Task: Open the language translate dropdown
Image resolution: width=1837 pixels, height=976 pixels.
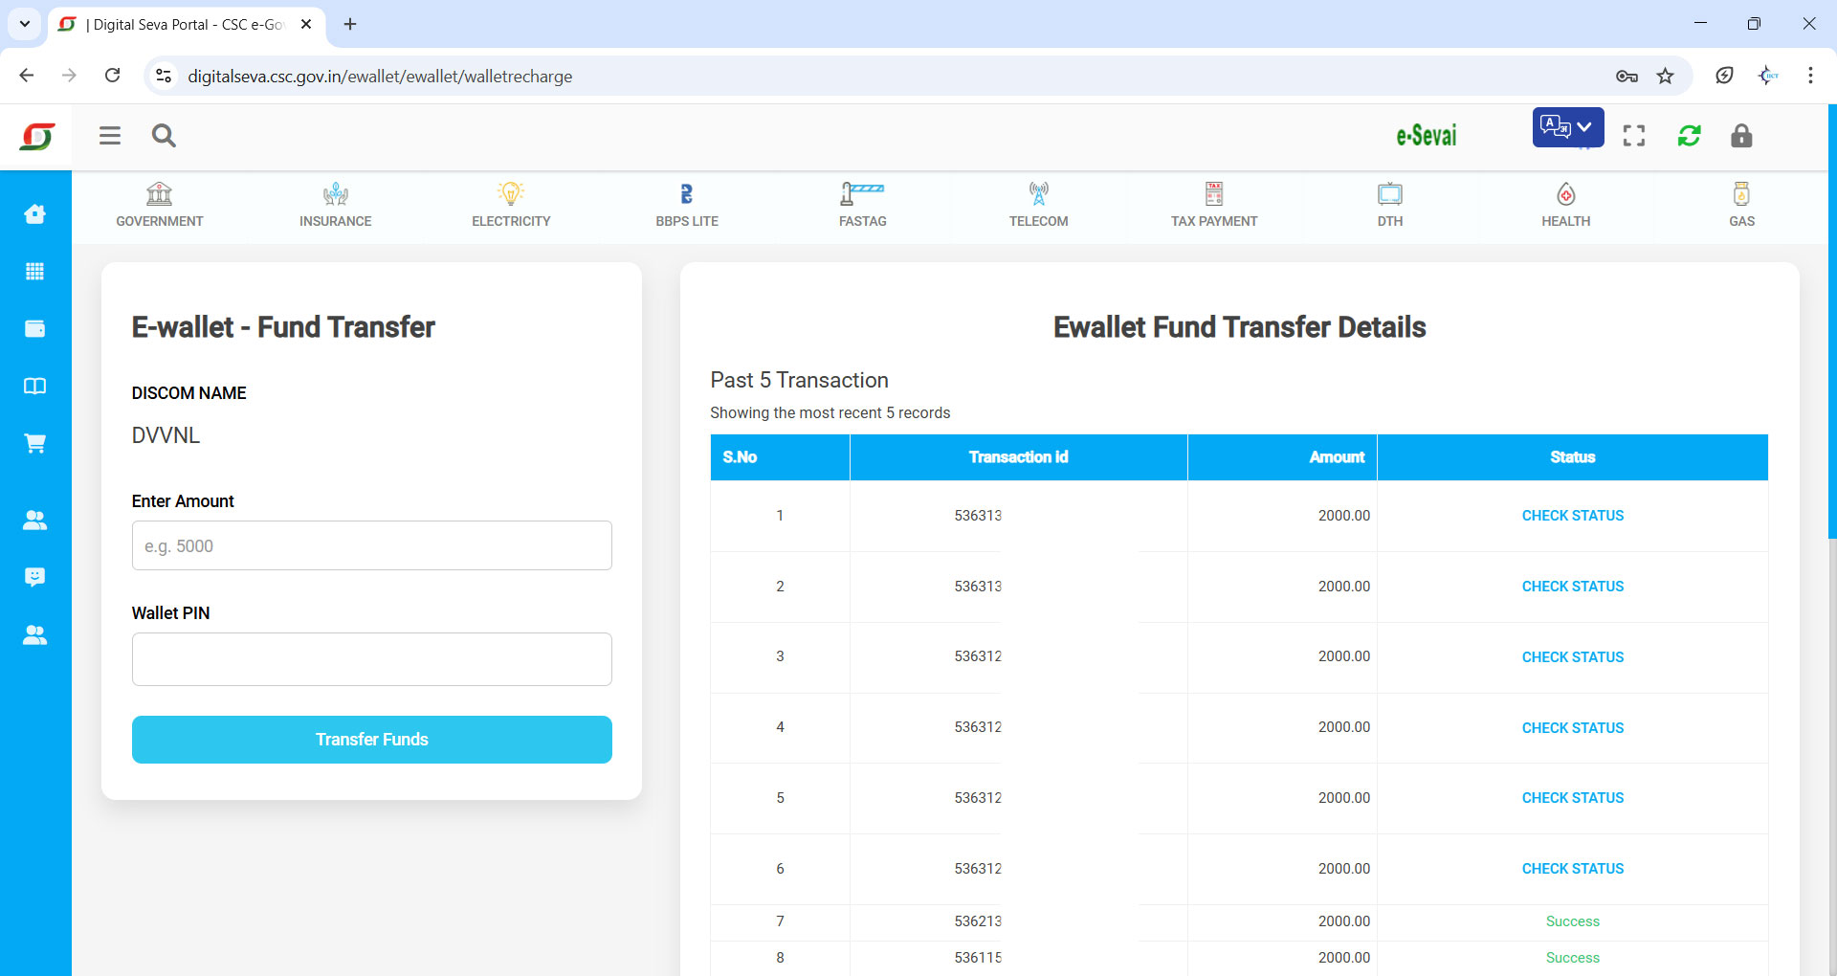Action: click(x=1567, y=127)
